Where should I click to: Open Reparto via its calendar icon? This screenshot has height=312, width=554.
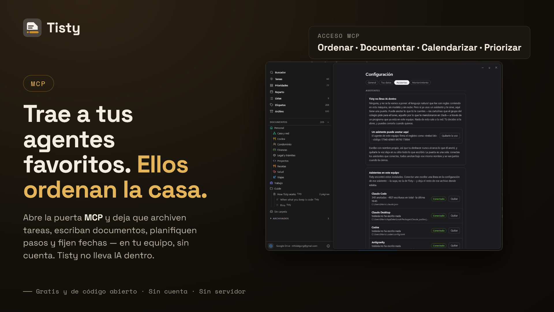272,92
